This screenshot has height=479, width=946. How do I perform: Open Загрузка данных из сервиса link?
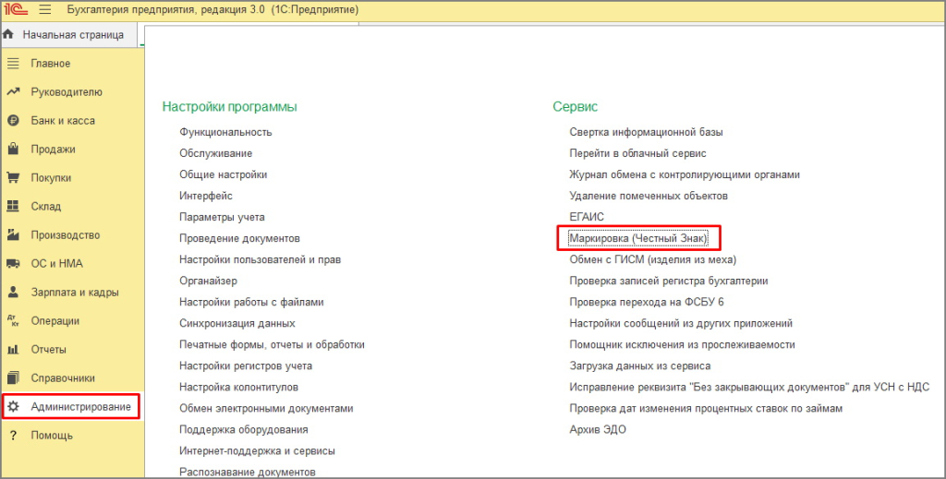pos(640,365)
